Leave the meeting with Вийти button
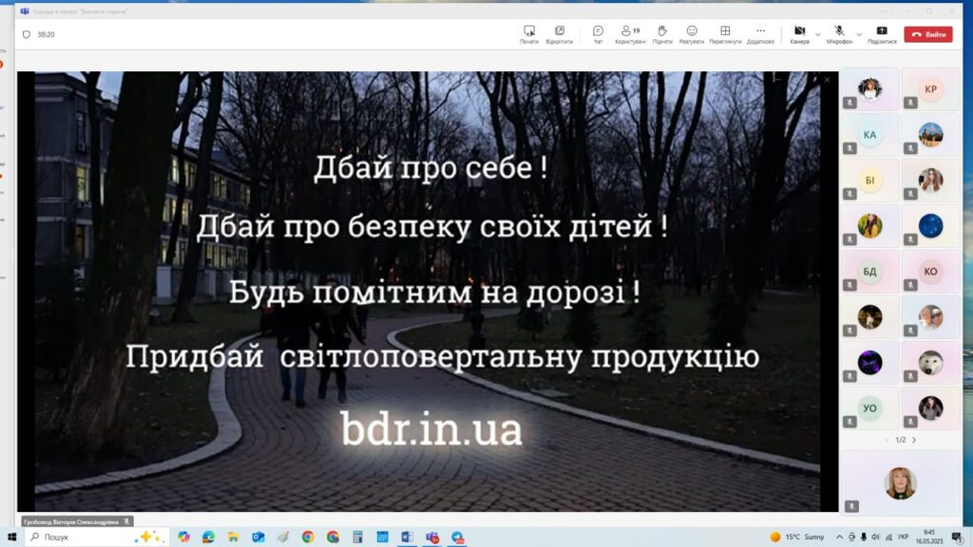Image resolution: width=973 pixels, height=547 pixels. point(927,34)
